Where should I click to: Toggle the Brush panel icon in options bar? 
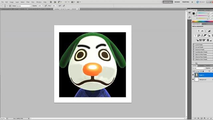coord(10,6)
